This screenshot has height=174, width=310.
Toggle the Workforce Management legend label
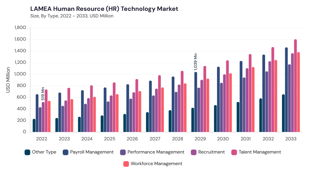coord(157,164)
